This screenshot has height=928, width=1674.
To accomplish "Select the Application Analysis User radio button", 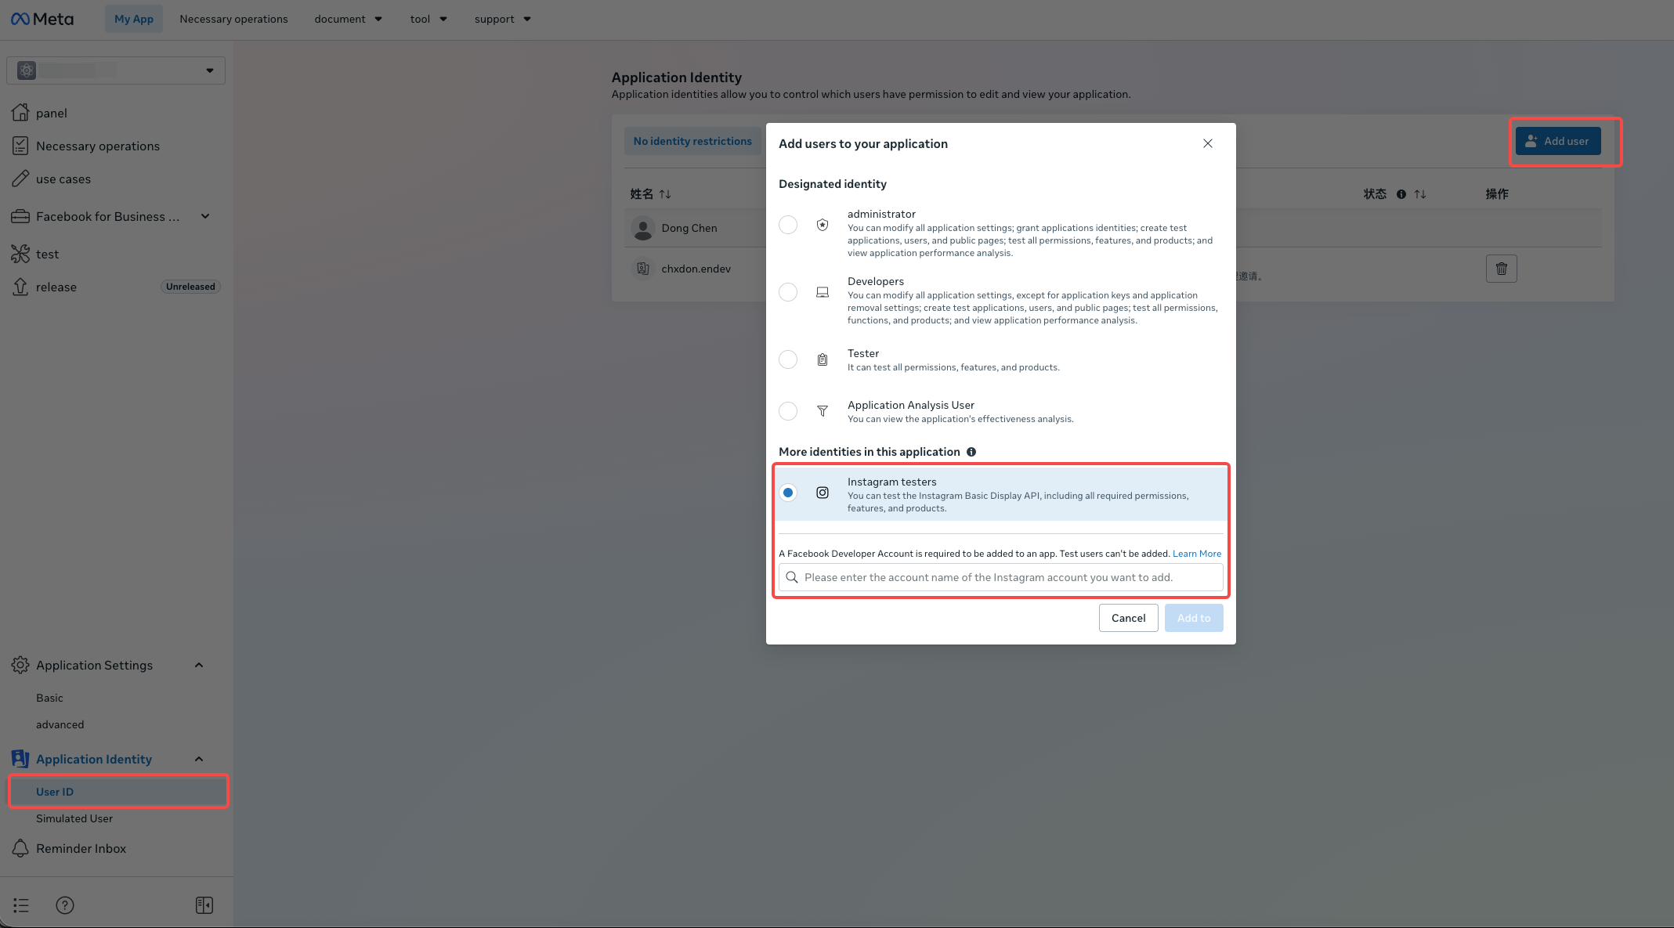I will [788, 411].
